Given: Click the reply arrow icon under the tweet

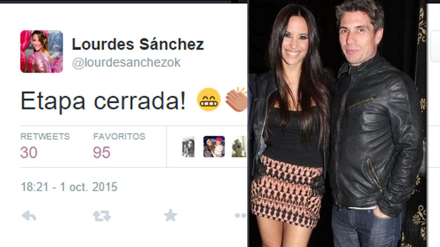Looking at the screenshot, I should click(x=29, y=216).
